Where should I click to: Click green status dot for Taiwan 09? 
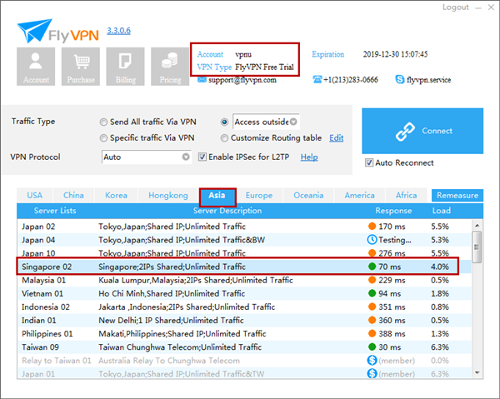pyautogui.click(x=372, y=347)
